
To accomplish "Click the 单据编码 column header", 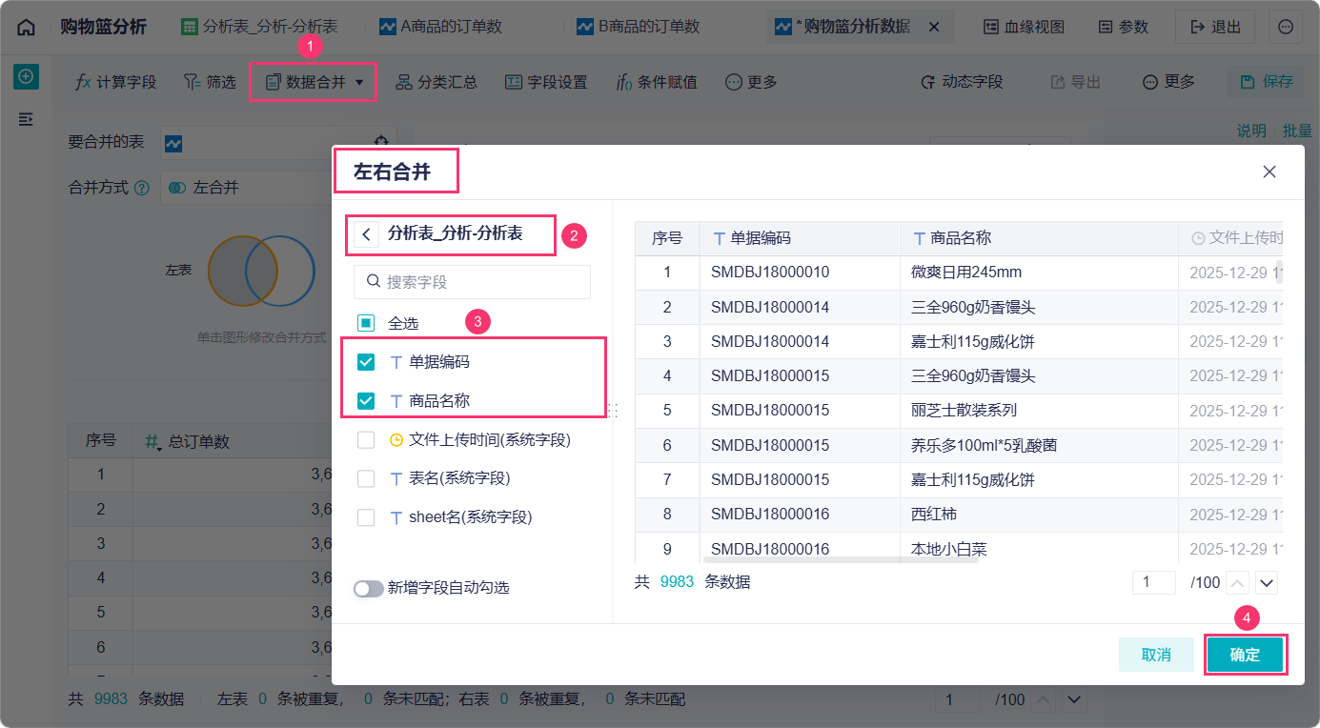I will [800, 238].
